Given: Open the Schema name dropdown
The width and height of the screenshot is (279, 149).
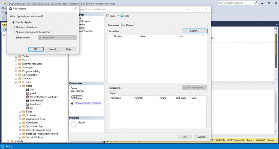Looking at the screenshot, I should 57,38.
